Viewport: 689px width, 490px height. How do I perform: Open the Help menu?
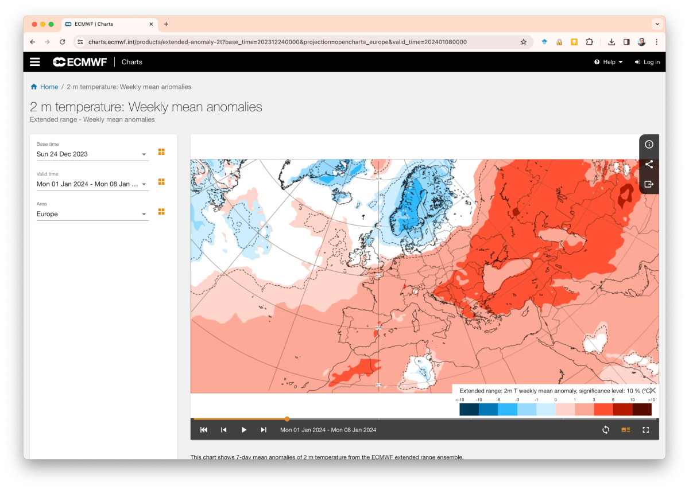(x=608, y=62)
